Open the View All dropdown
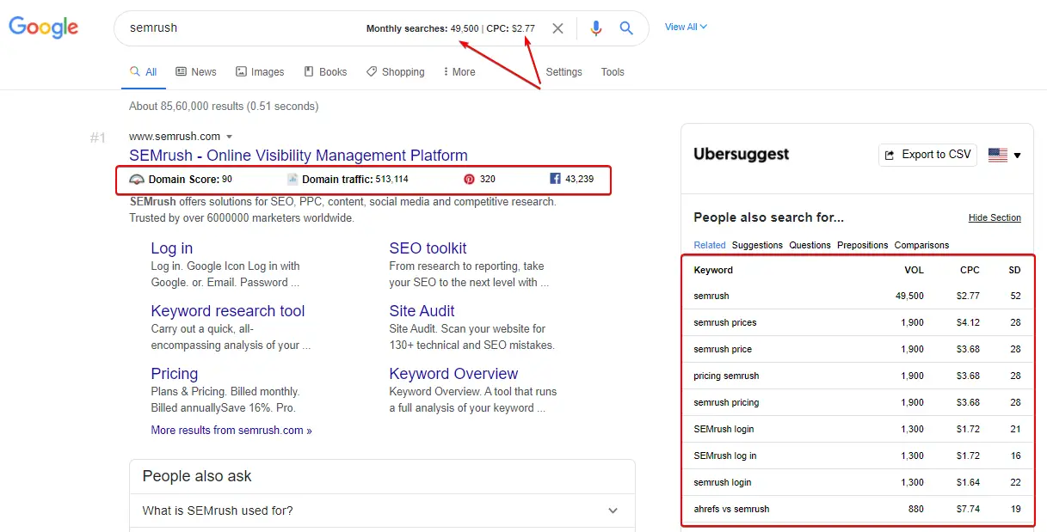Viewport: 1047px width, 532px height. [686, 27]
